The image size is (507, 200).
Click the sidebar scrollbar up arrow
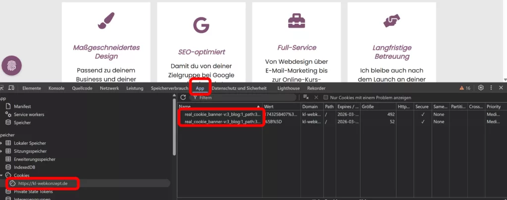[x=175, y=95]
